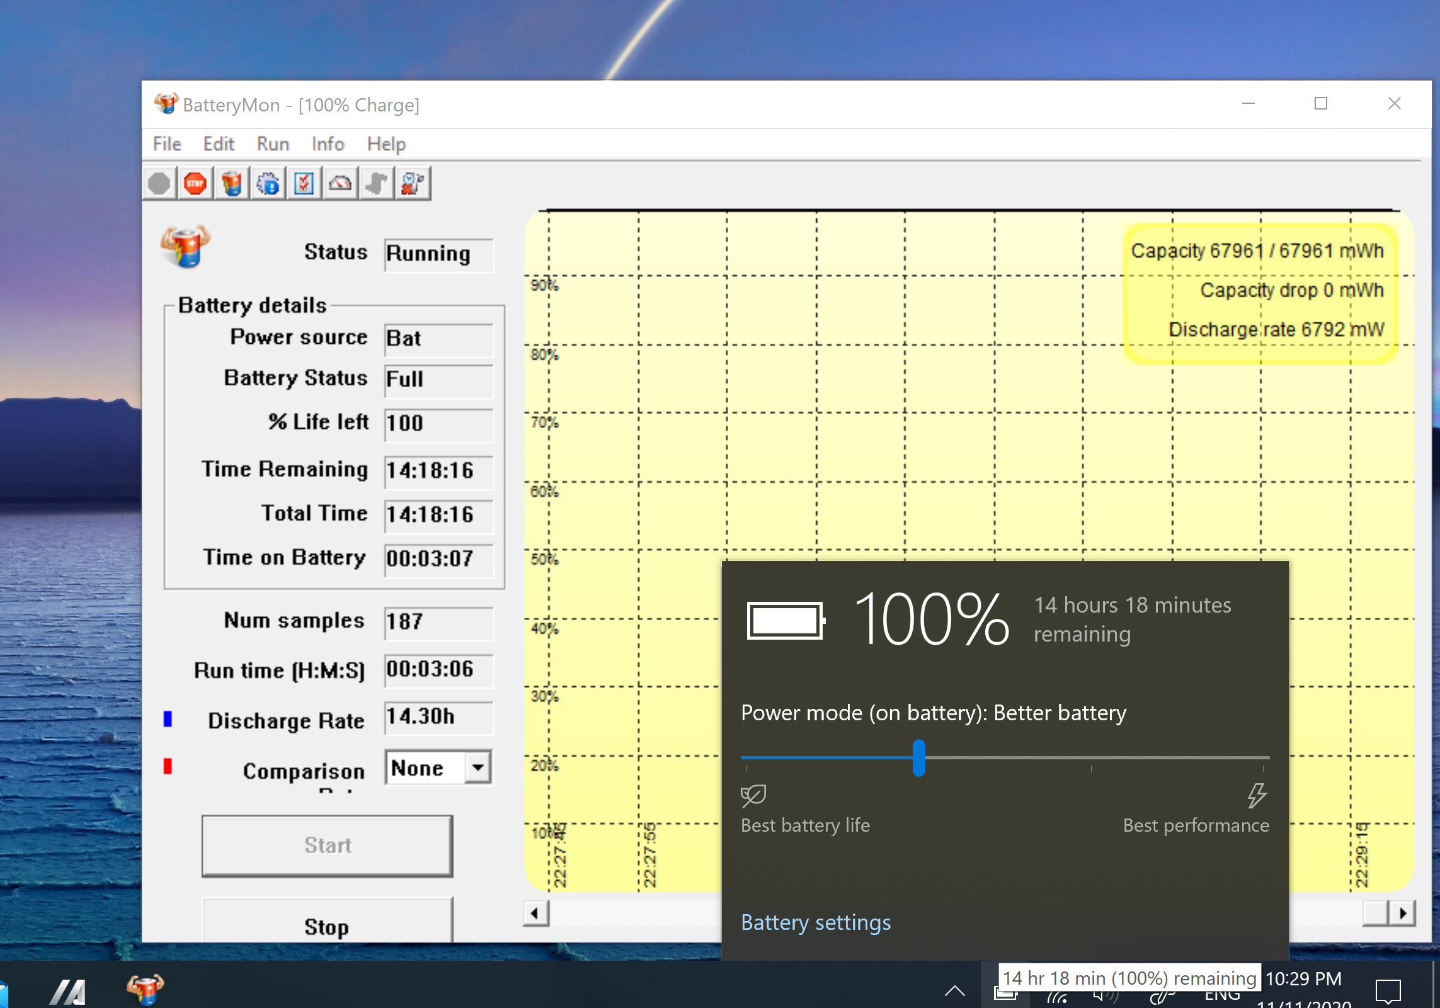Viewport: 1440px width, 1008px height.
Task: Open the Edit menu
Action: (219, 144)
